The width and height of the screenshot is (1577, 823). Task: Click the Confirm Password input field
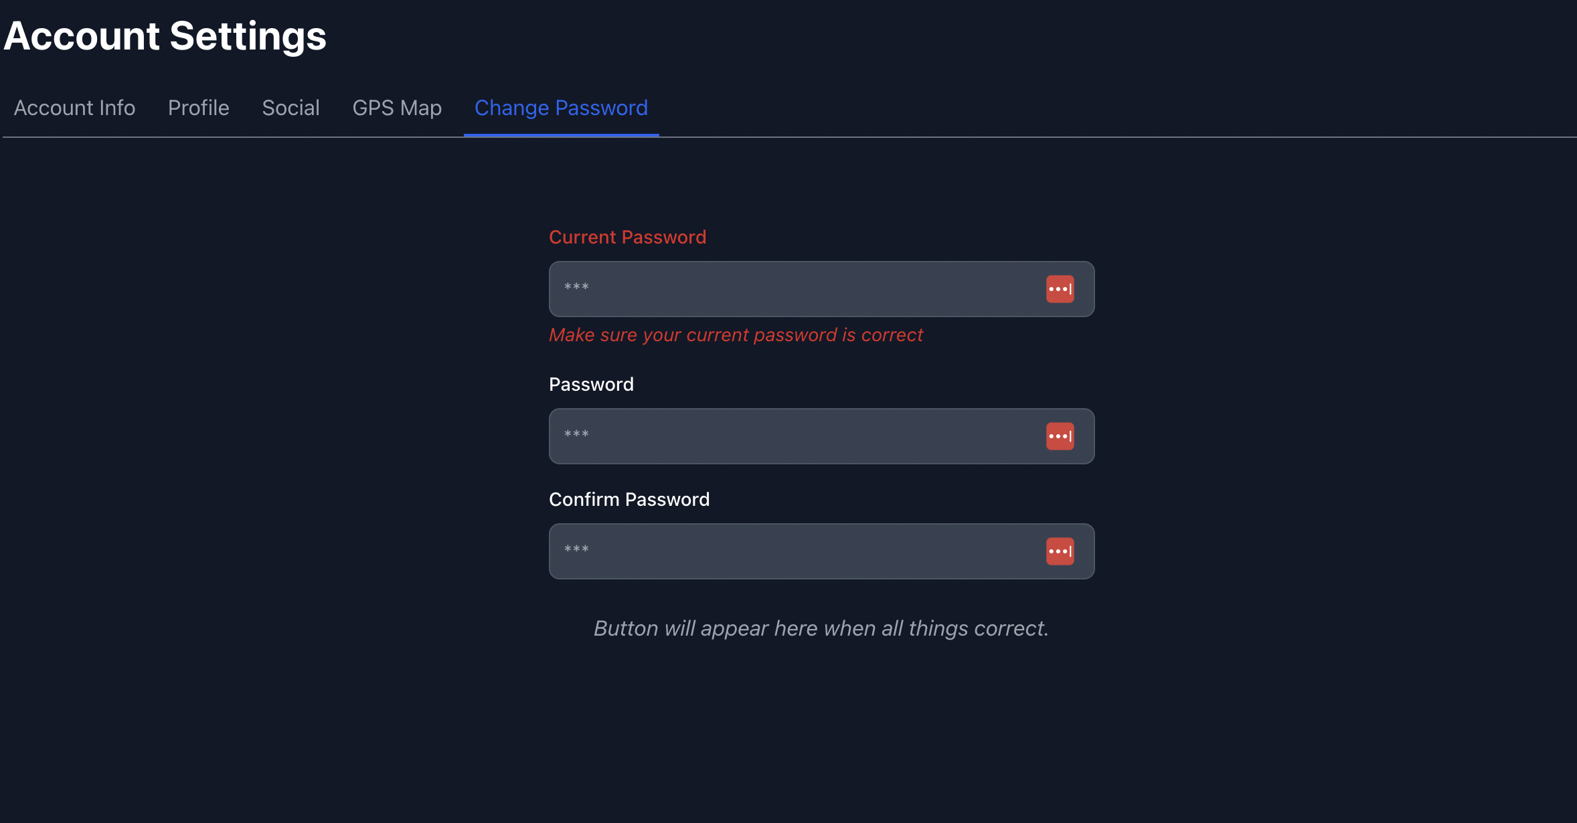[x=770, y=551]
